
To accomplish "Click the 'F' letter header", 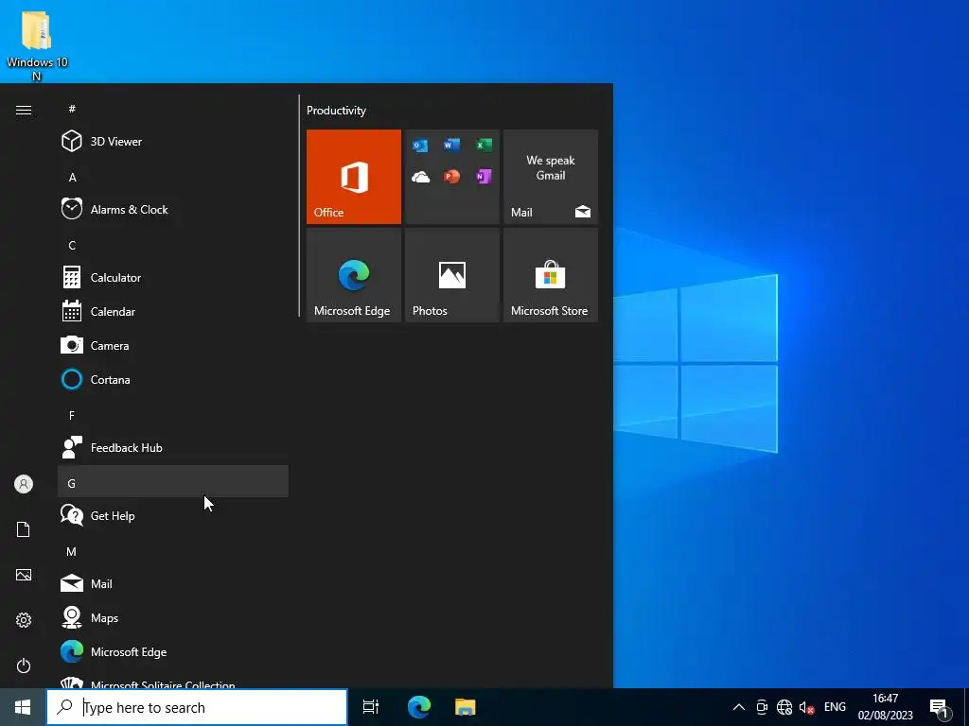I will [x=173, y=416].
